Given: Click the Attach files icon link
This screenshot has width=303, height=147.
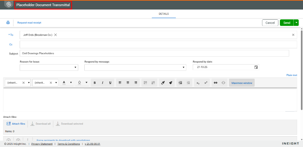Looking at the screenshot, I should click(x=16, y=124).
